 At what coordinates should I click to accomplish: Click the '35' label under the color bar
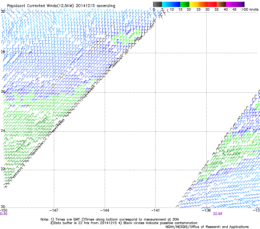216,10
